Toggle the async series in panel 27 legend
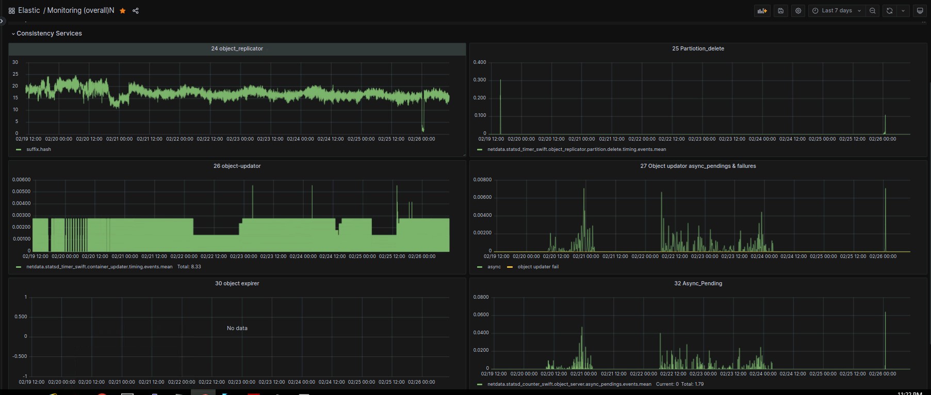Image resolution: width=931 pixels, height=395 pixels. [x=494, y=267]
